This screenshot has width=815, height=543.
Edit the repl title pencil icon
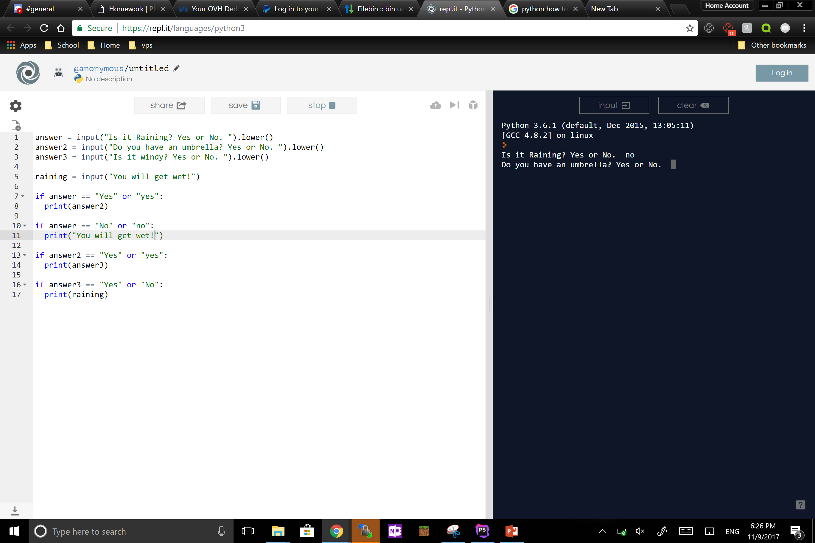[176, 68]
